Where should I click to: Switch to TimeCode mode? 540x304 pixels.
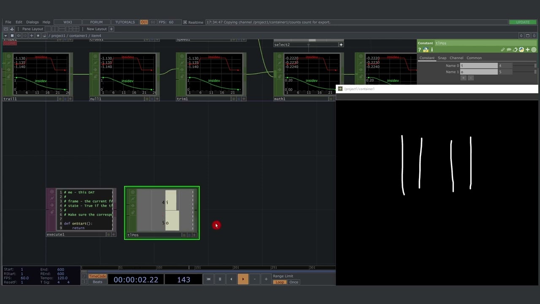coord(97,276)
